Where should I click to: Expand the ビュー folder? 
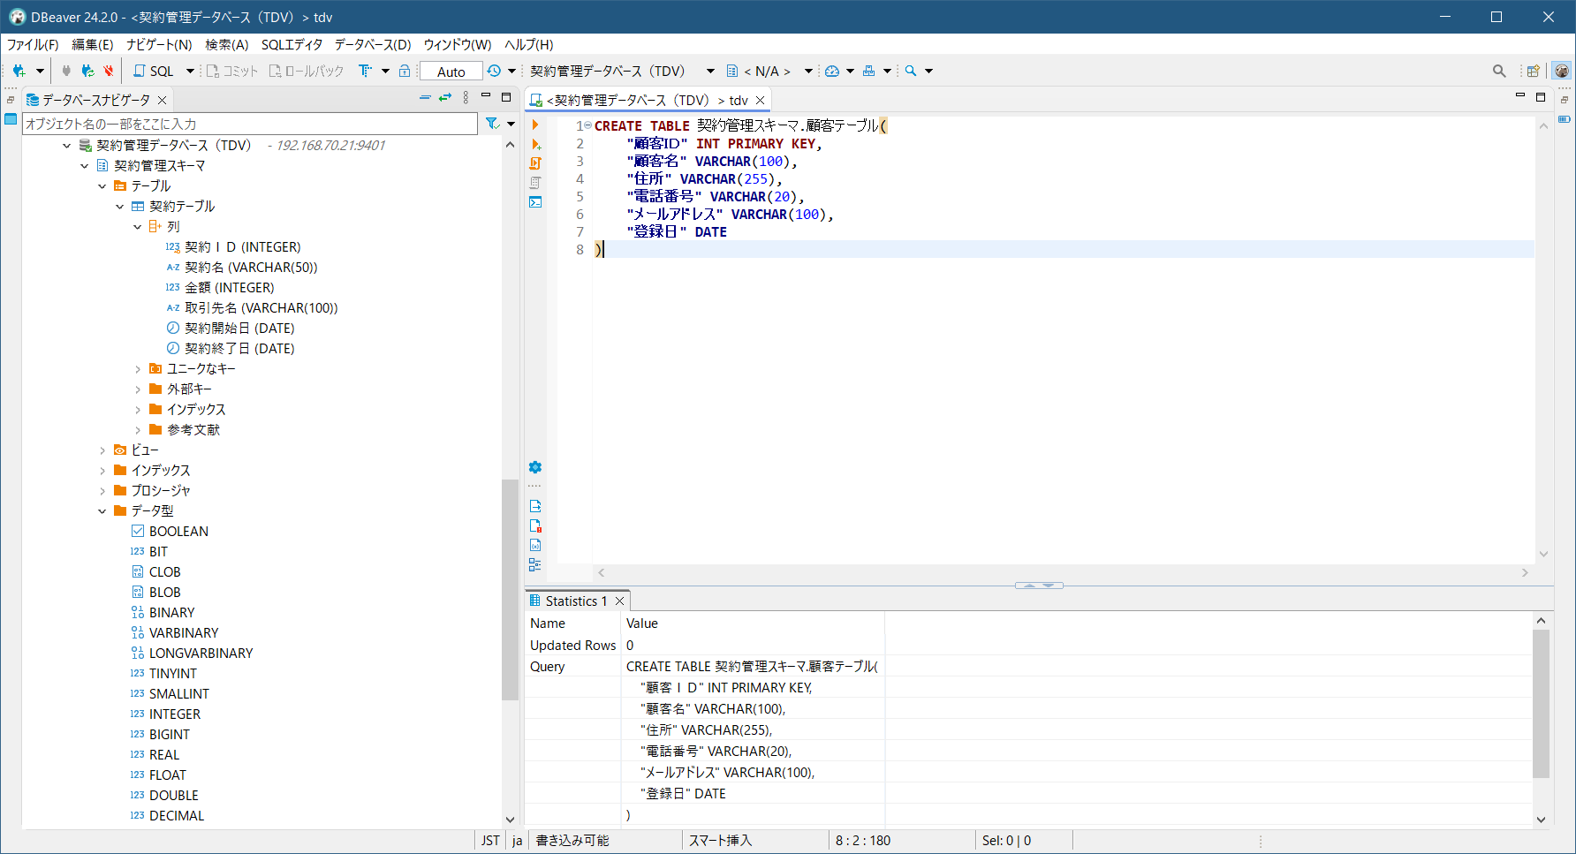point(102,450)
